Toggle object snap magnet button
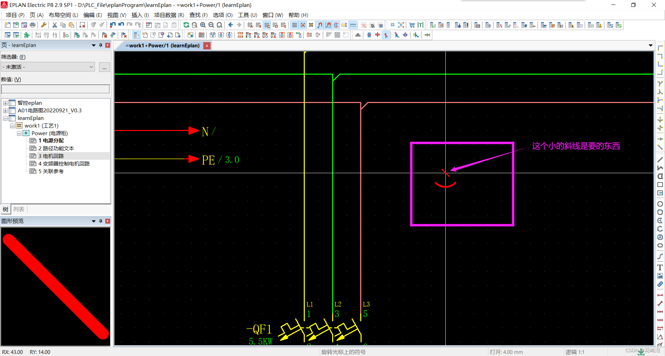The height and width of the screenshot is (356, 665). [320, 25]
